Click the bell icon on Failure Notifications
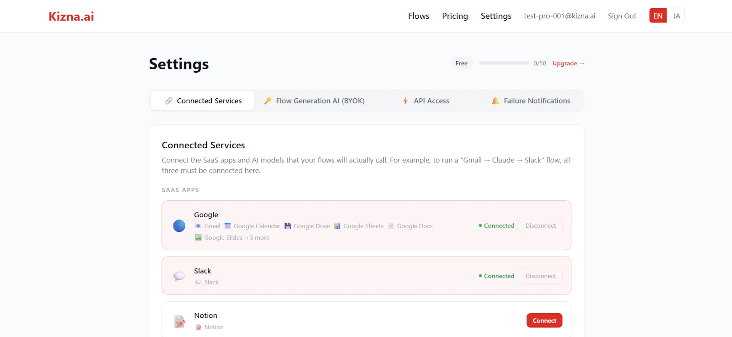732x337 pixels. coord(495,101)
